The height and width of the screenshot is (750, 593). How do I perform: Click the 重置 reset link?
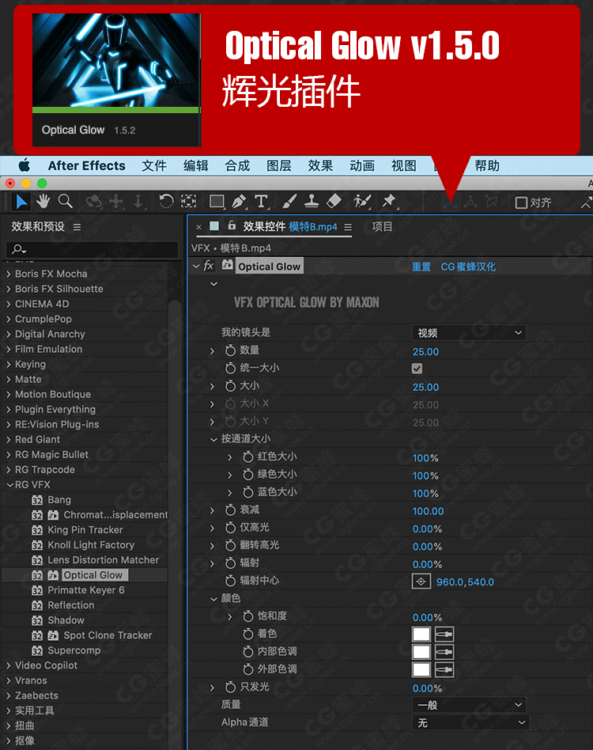coord(421,267)
